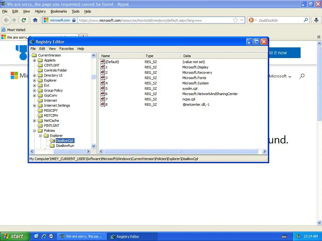Reload the page with the refresh icon
This screenshot has height=241, width=322.
[24, 20]
